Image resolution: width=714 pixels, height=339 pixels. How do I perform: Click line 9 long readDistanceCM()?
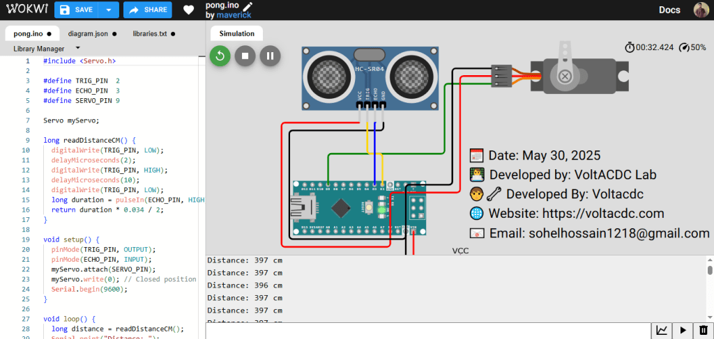pos(90,141)
